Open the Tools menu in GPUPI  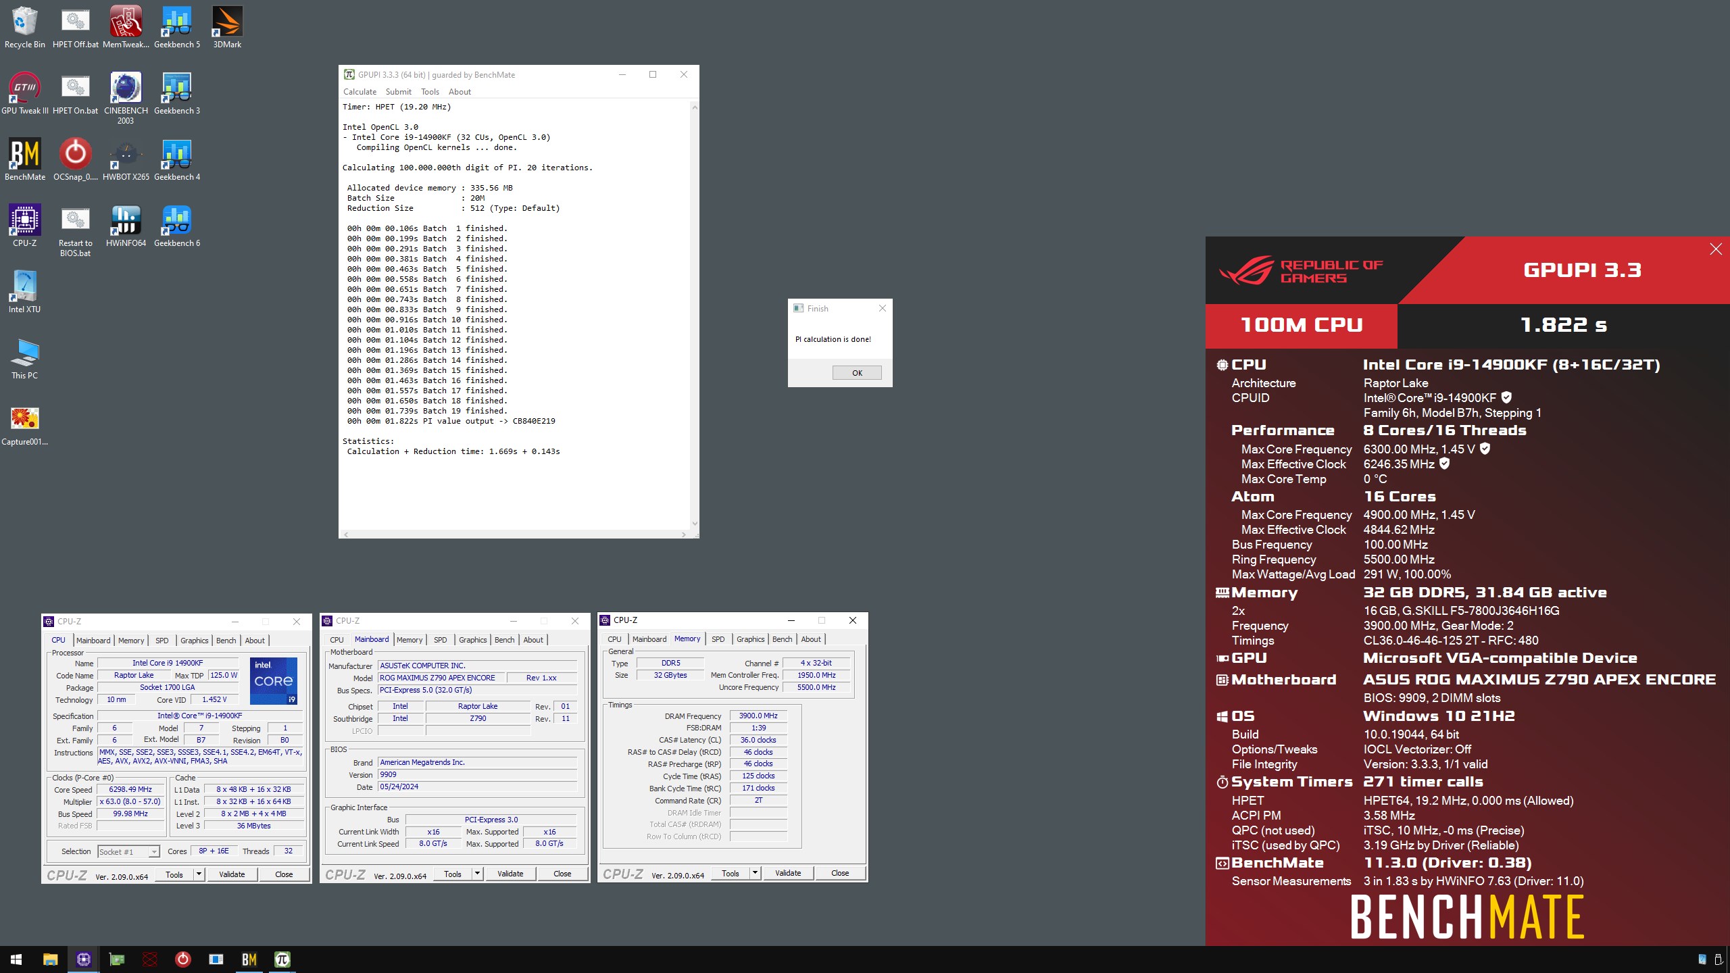coord(430,92)
